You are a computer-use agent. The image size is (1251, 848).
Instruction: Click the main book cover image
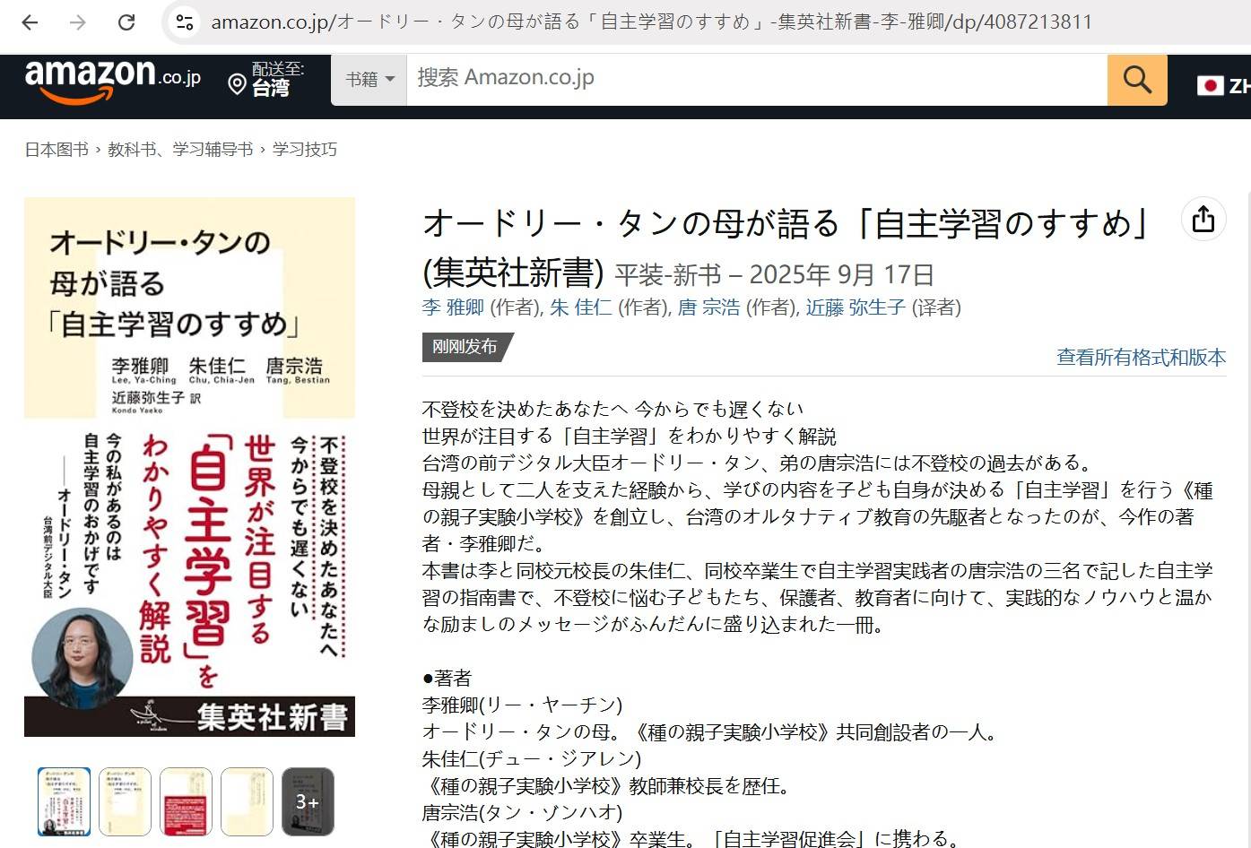[x=189, y=467]
